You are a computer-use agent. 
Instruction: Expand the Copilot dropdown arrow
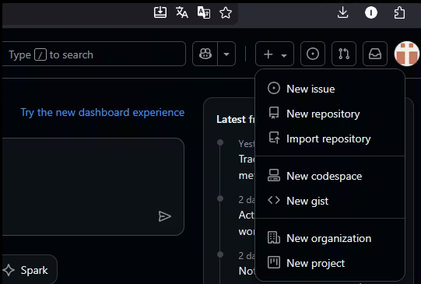(x=226, y=54)
